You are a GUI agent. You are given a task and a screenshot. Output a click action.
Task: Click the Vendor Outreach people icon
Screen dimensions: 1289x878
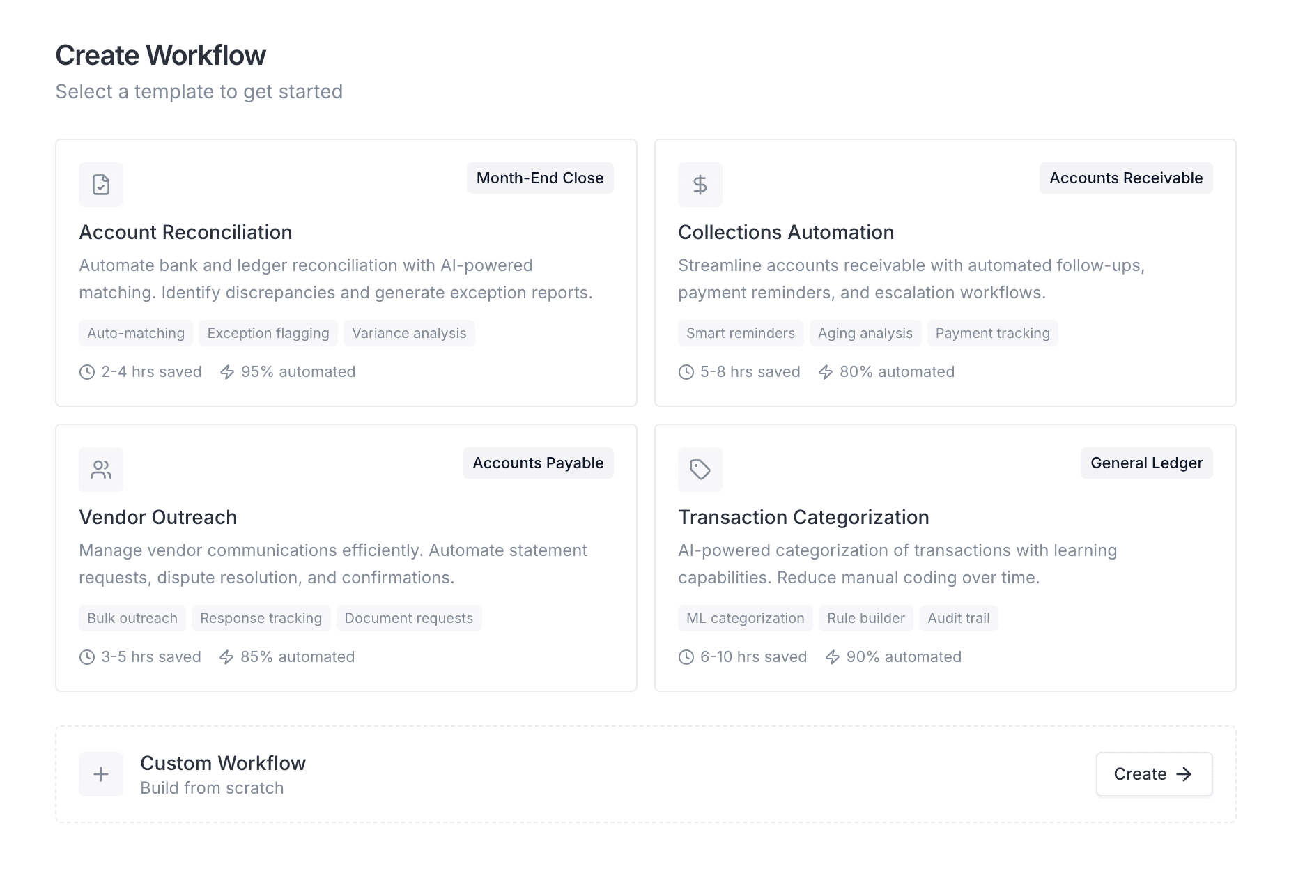(x=101, y=470)
